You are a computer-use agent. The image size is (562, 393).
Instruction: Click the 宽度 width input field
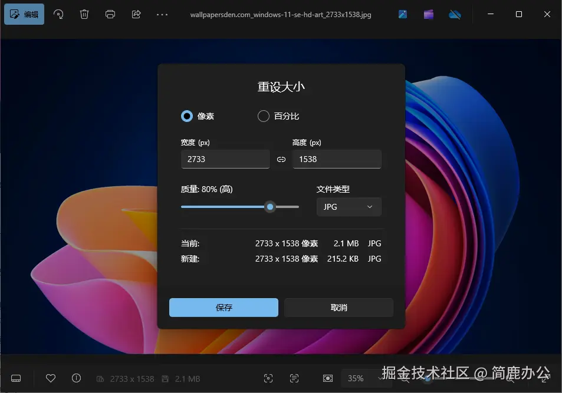[x=225, y=159]
